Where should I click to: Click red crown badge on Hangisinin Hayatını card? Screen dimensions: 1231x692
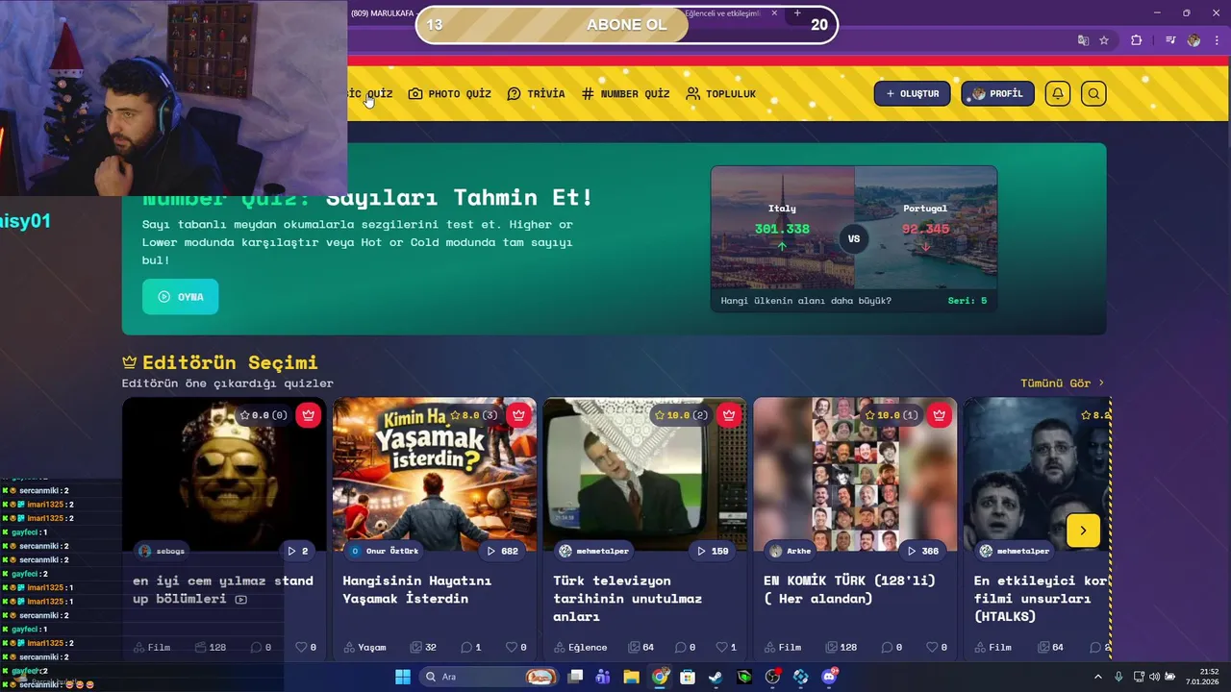click(518, 415)
